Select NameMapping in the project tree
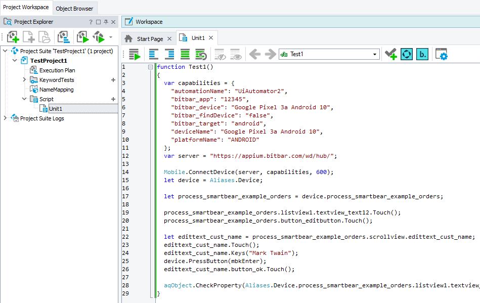The width and height of the screenshot is (480, 303). pyautogui.click(x=56, y=90)
